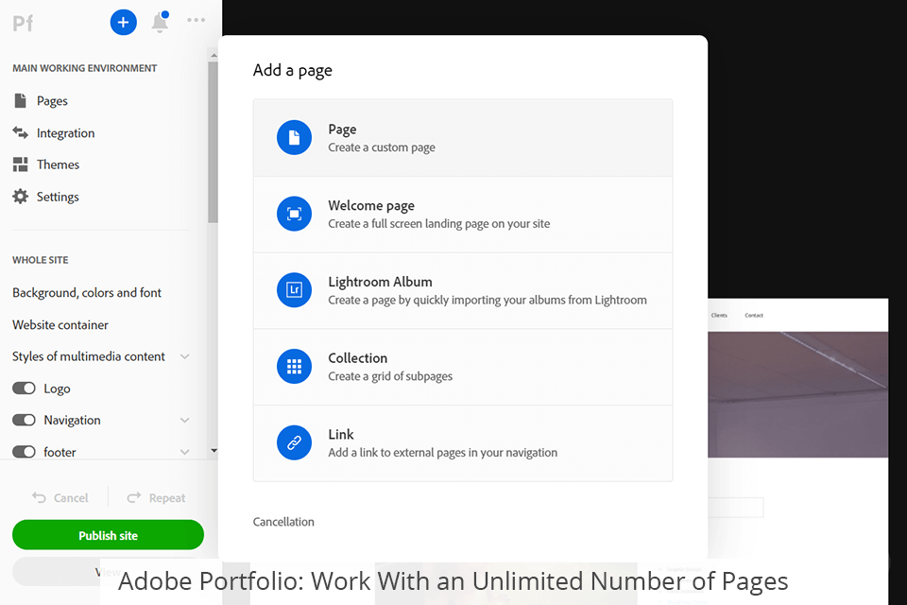Image resolution: width=907 pixels, height=605 pixels.
Task: Click the Integration arrows icon
Action: tap(20, 132)
